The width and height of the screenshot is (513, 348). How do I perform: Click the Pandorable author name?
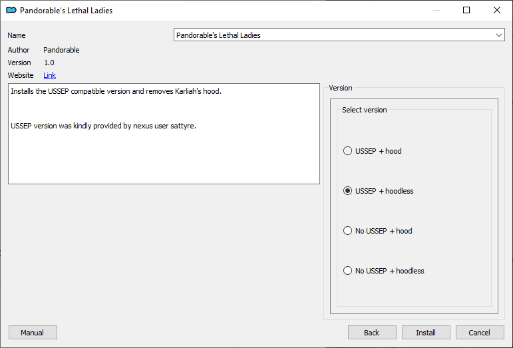[61, 50]
